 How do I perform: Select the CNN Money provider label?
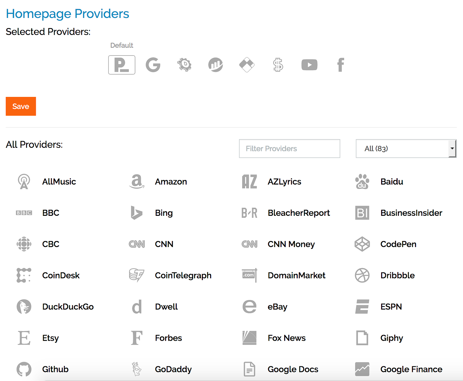[291, 244]
